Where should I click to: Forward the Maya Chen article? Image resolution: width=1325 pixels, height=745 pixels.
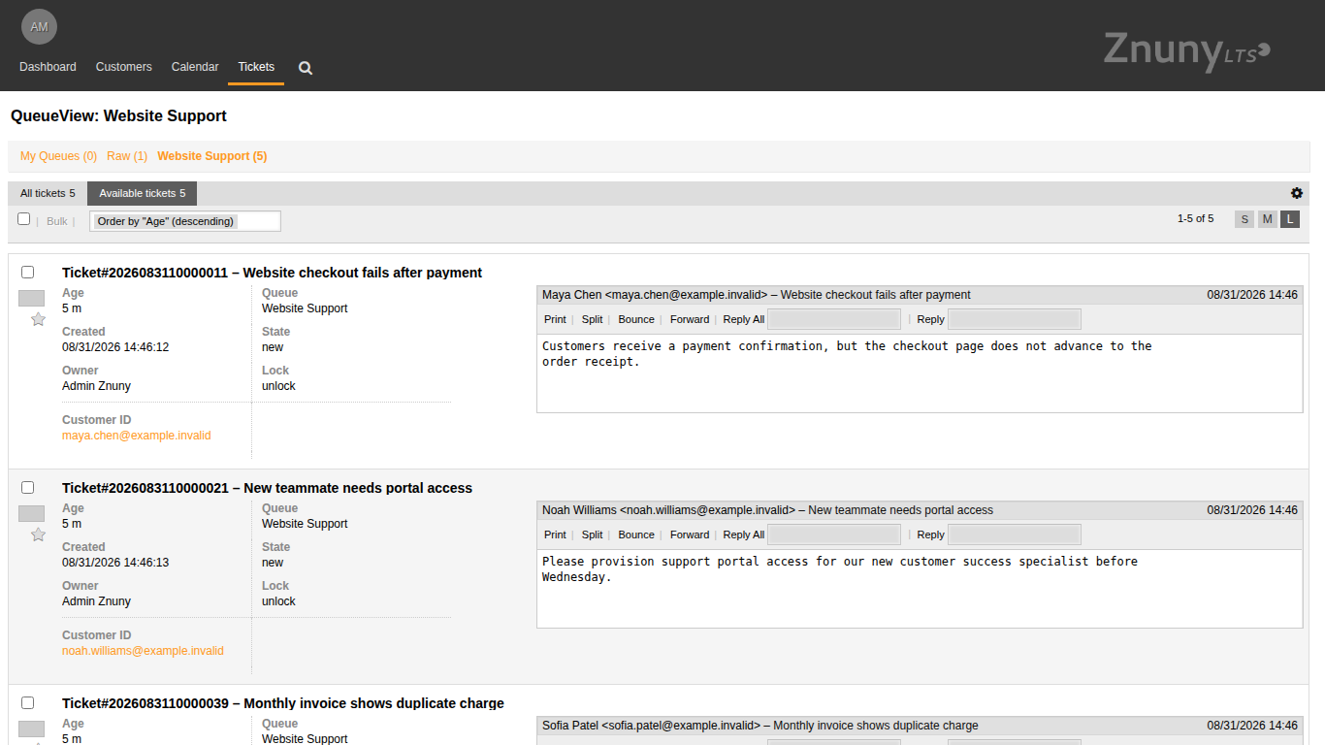(x=690, y=319)
